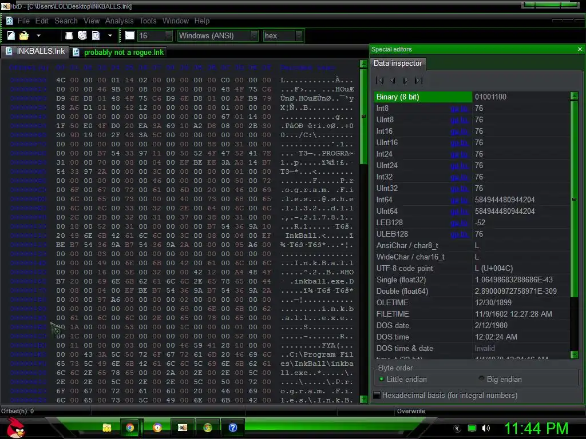Screen dimensions: 586x439
Task: Click the Open RAM chip icon
Action: point(69,35)
